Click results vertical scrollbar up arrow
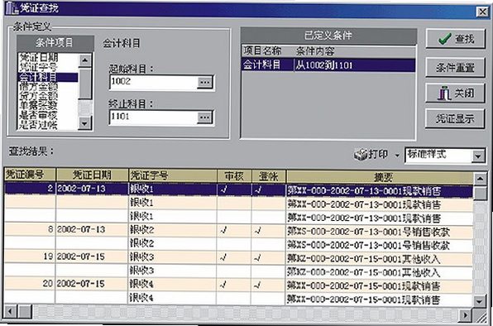493x326 pixels. pyautogui.click(x=480, y=179)
